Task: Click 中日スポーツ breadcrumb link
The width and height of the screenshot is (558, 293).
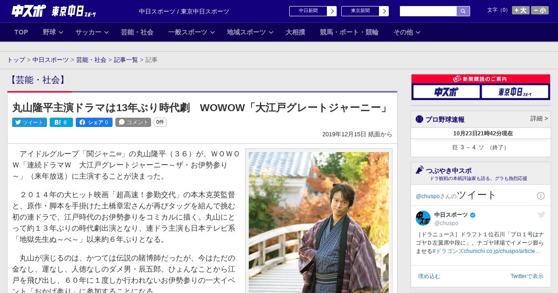Action: tap(51, 60)
